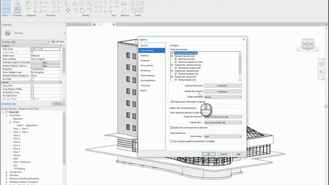
Task: Click the Views (all) browser root icon
Action: click(6, 112)
